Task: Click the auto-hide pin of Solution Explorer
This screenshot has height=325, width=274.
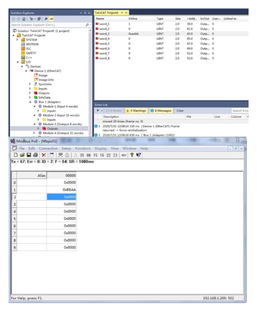Action: click(x=85, y=13)
